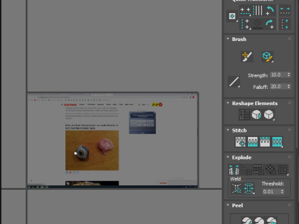
Task: Click Relax Custom cube icon
Action: [x=268, y=114]
